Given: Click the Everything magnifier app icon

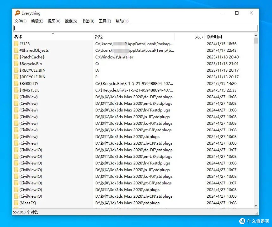Looking at the screenshot, I should pyautogui.click(x=17, y=13).
